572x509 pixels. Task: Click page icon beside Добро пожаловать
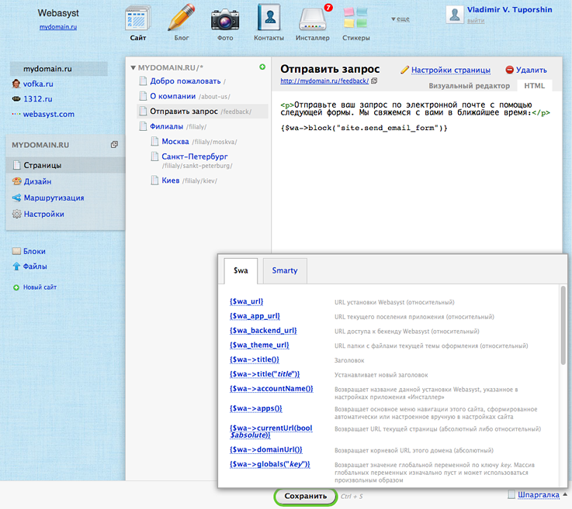coord(143,81)
